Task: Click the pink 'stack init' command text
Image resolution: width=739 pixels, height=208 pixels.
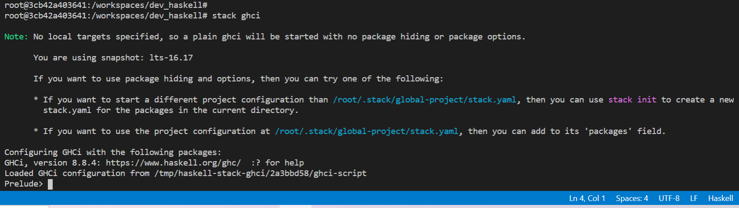Action: click(632, 100)
